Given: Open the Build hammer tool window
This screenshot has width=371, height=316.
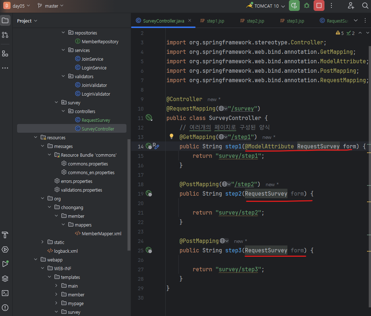Looking at the screenshot, I should (5, 235).
